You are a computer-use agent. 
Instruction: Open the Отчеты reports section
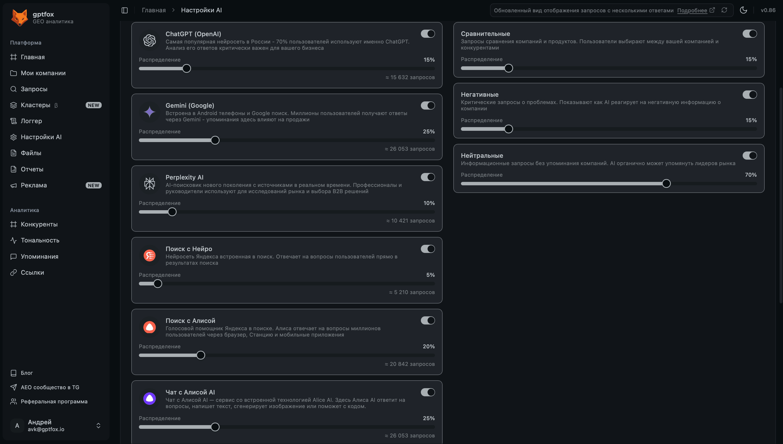pos(32,169)
